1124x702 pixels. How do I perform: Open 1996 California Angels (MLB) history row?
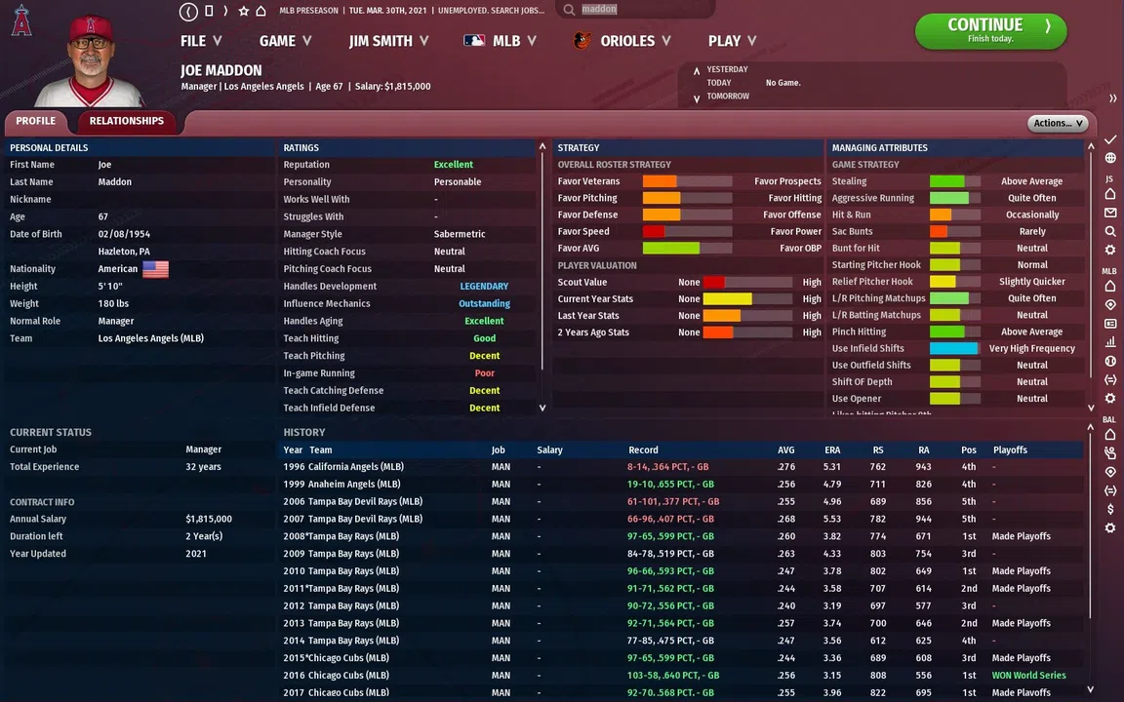(x=681, y=467)
